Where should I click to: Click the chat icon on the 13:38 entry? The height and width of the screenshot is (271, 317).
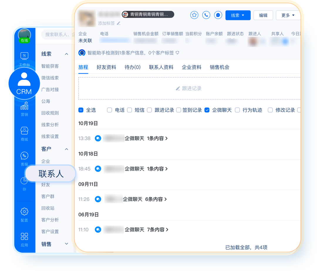(98, 138)
